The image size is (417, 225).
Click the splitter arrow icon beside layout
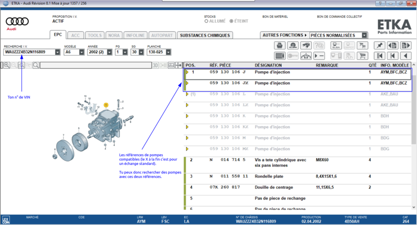pos(178,65)
